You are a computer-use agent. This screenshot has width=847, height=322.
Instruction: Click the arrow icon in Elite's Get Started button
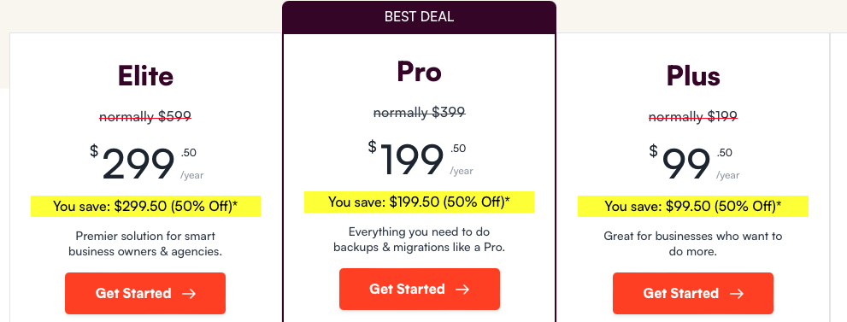pos(189,294)
